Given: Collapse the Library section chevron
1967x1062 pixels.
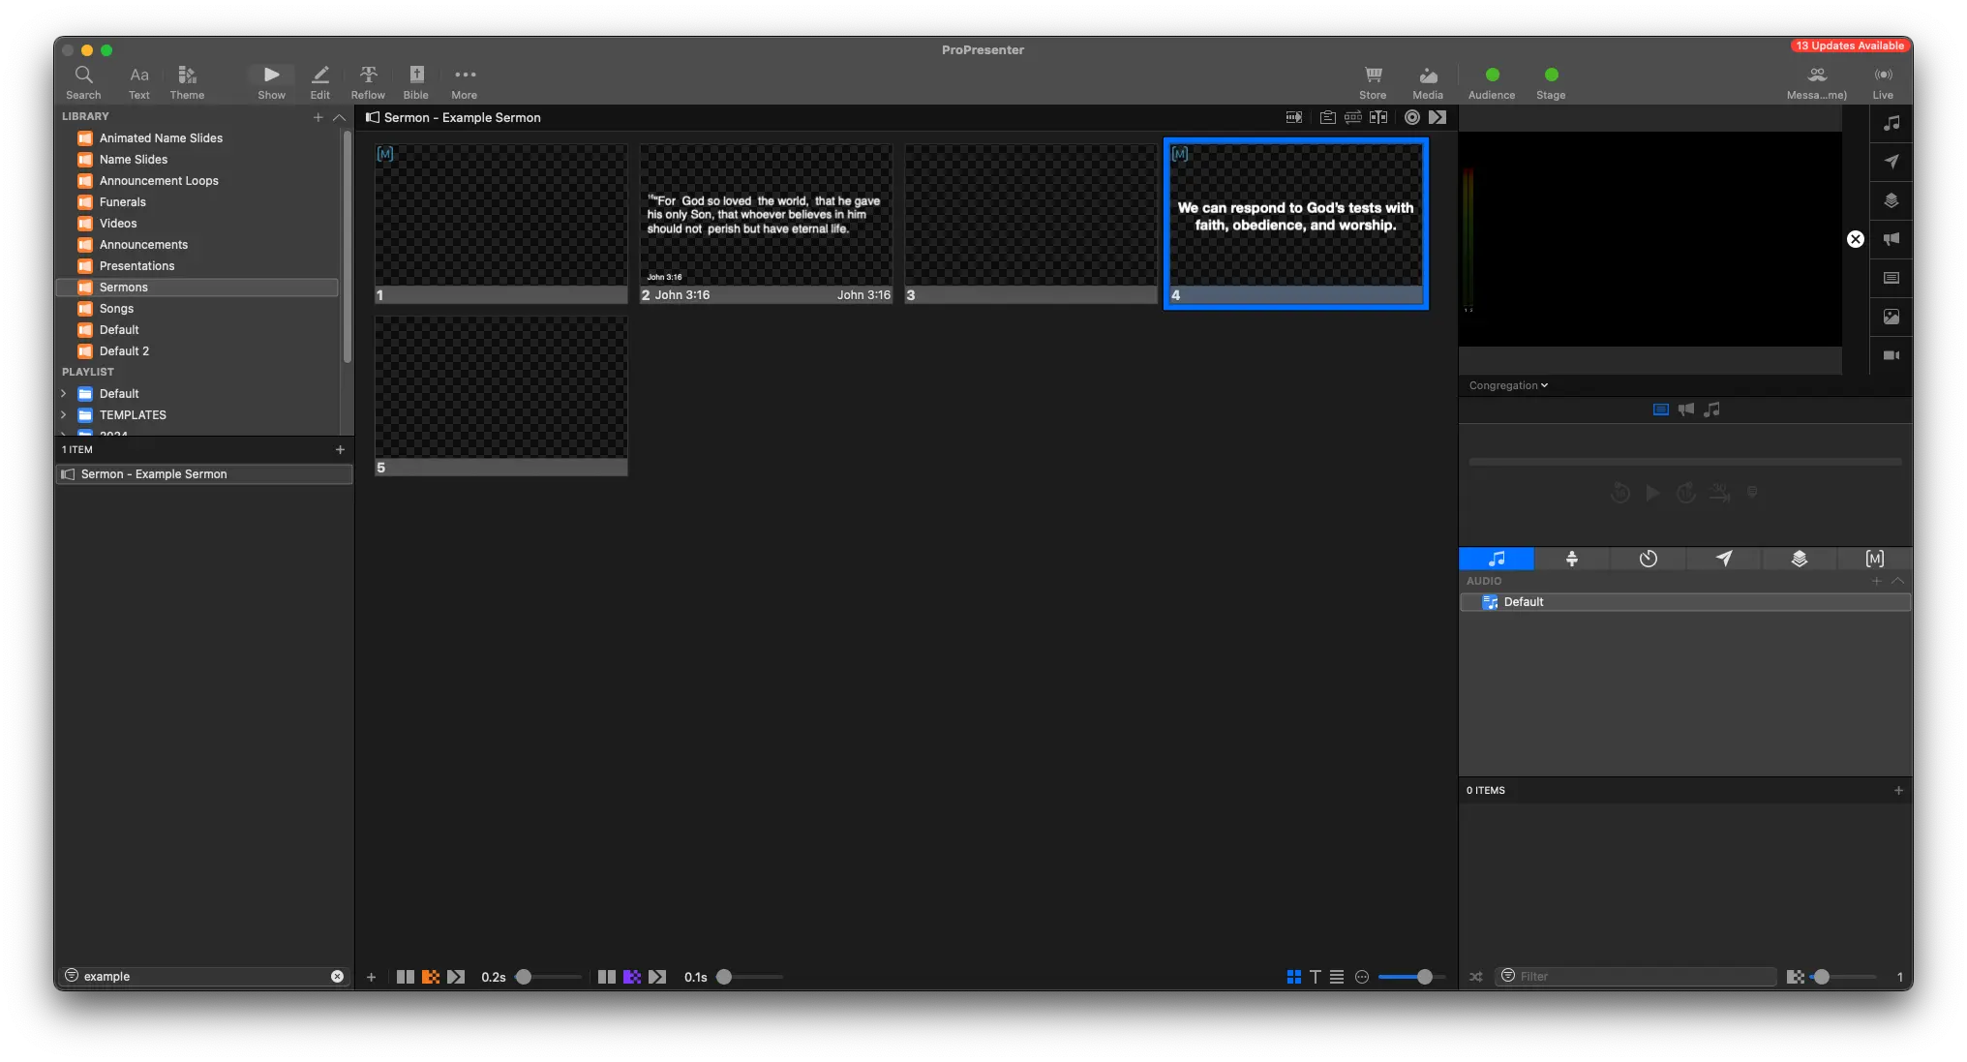Looking at the screenshot, I should coord(339,117).
